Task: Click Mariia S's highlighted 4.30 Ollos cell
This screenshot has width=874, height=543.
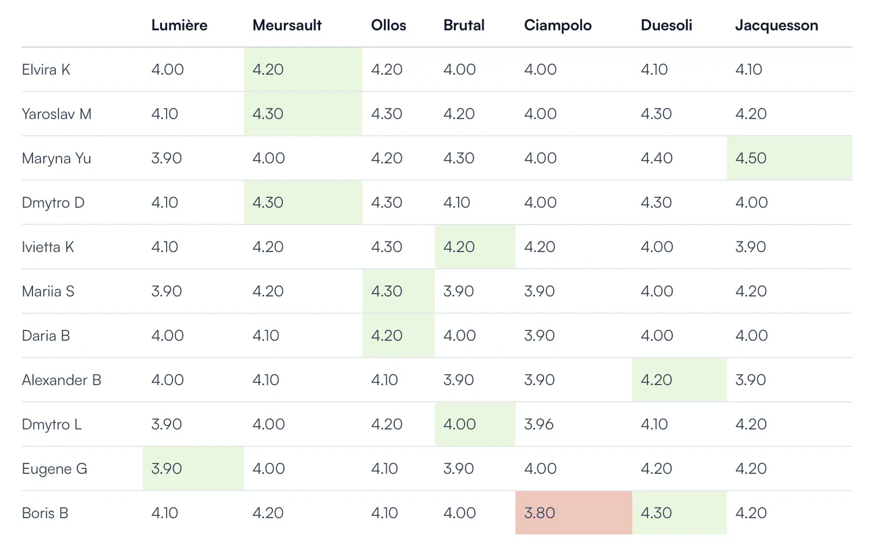Action: pyautogui.click(x=398, y=291)
